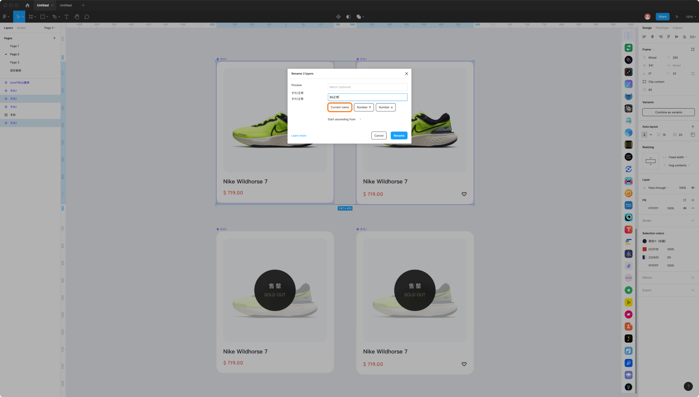Enable the Clip content checkbox
This screenshot has height=397, width=699.
644,82
